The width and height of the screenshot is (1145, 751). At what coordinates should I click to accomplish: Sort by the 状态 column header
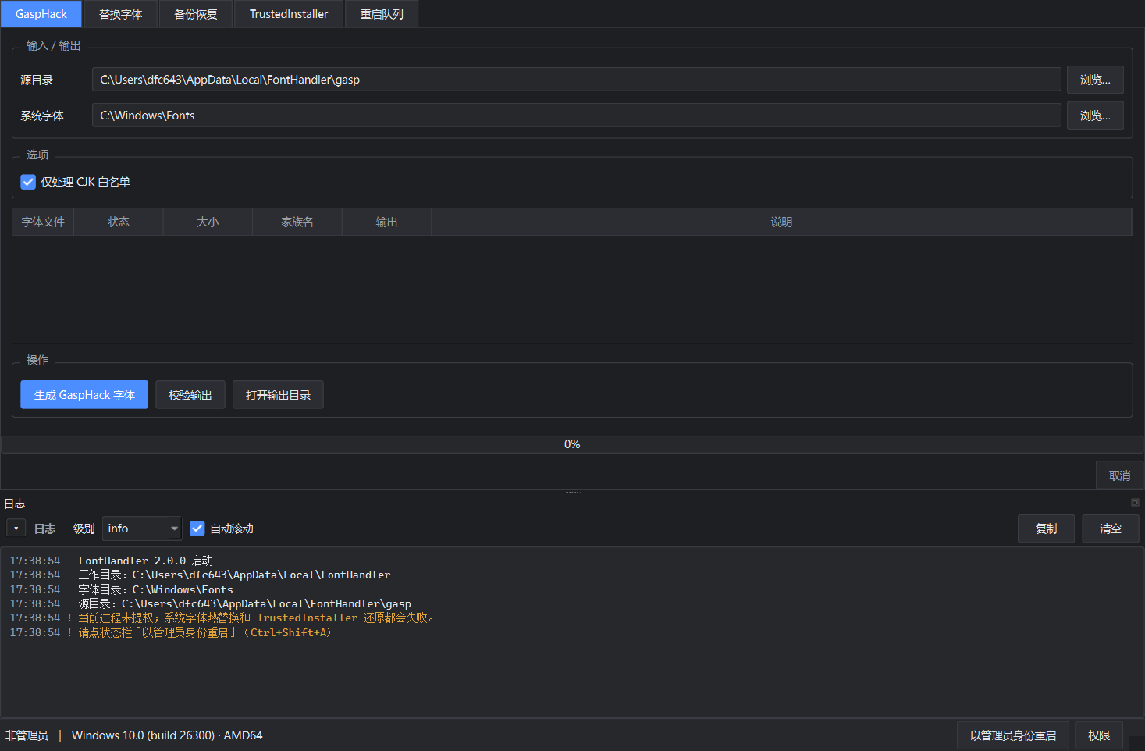pos(119,222)
